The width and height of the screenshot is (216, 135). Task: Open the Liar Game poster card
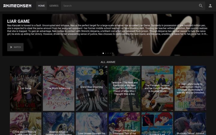coord(25,88)
